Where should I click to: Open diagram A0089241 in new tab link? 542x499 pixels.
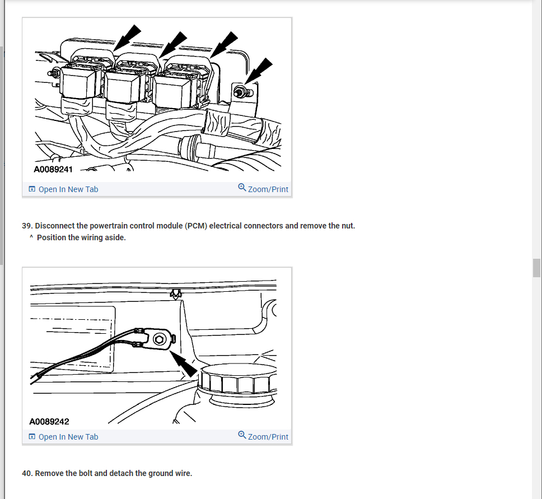point(63,189)
